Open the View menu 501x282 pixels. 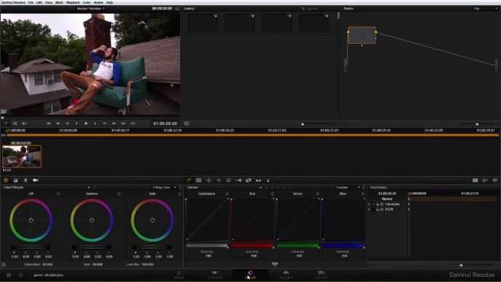[x=49, y=2]
